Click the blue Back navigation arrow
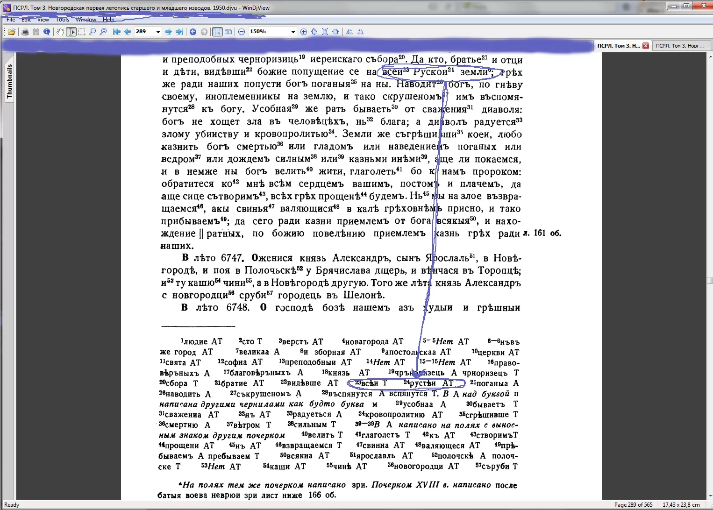The width and height of the screenshot is (713, 510). tap(193, 32)
